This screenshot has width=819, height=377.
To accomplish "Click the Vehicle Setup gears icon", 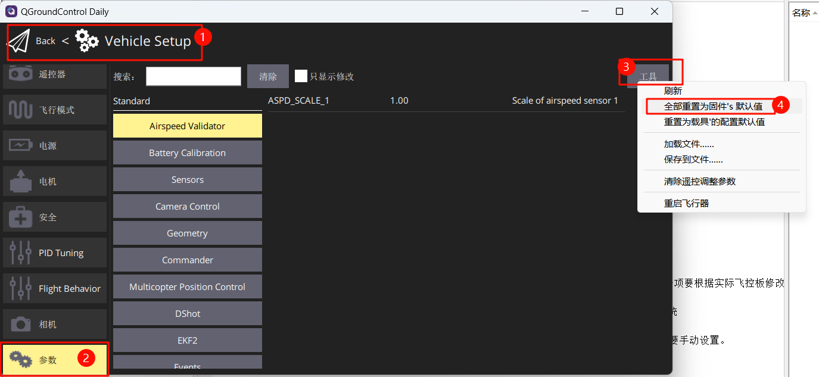I will pyautogui.click(x=87, y=41).
